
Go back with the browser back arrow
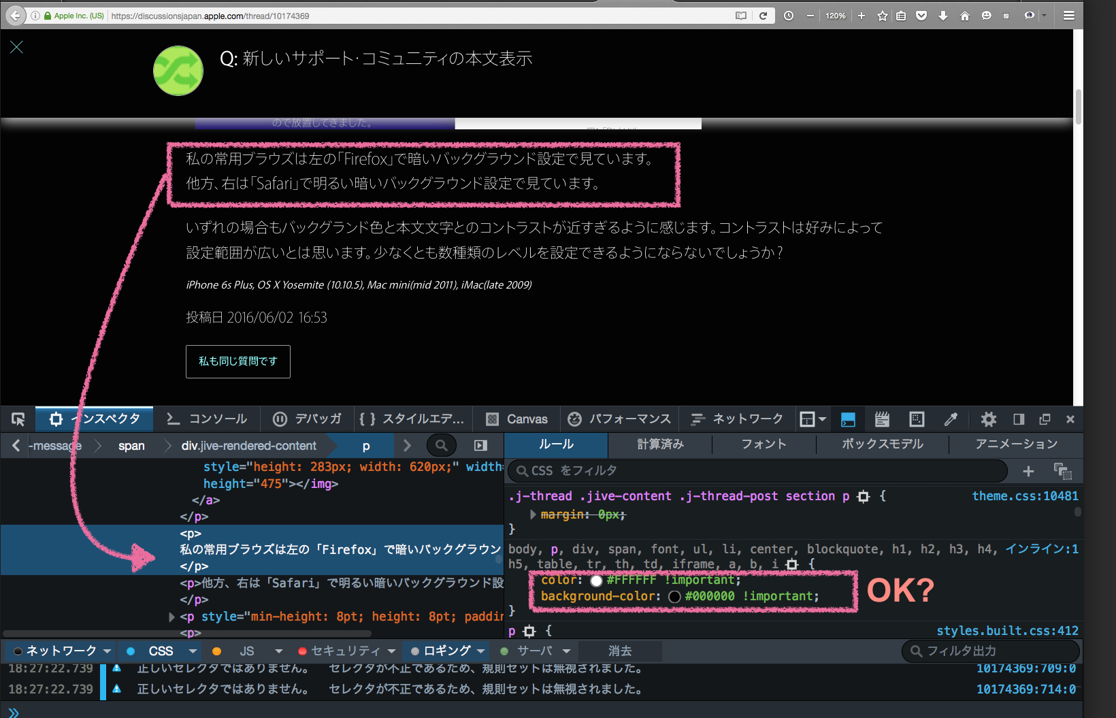[15, 16]
